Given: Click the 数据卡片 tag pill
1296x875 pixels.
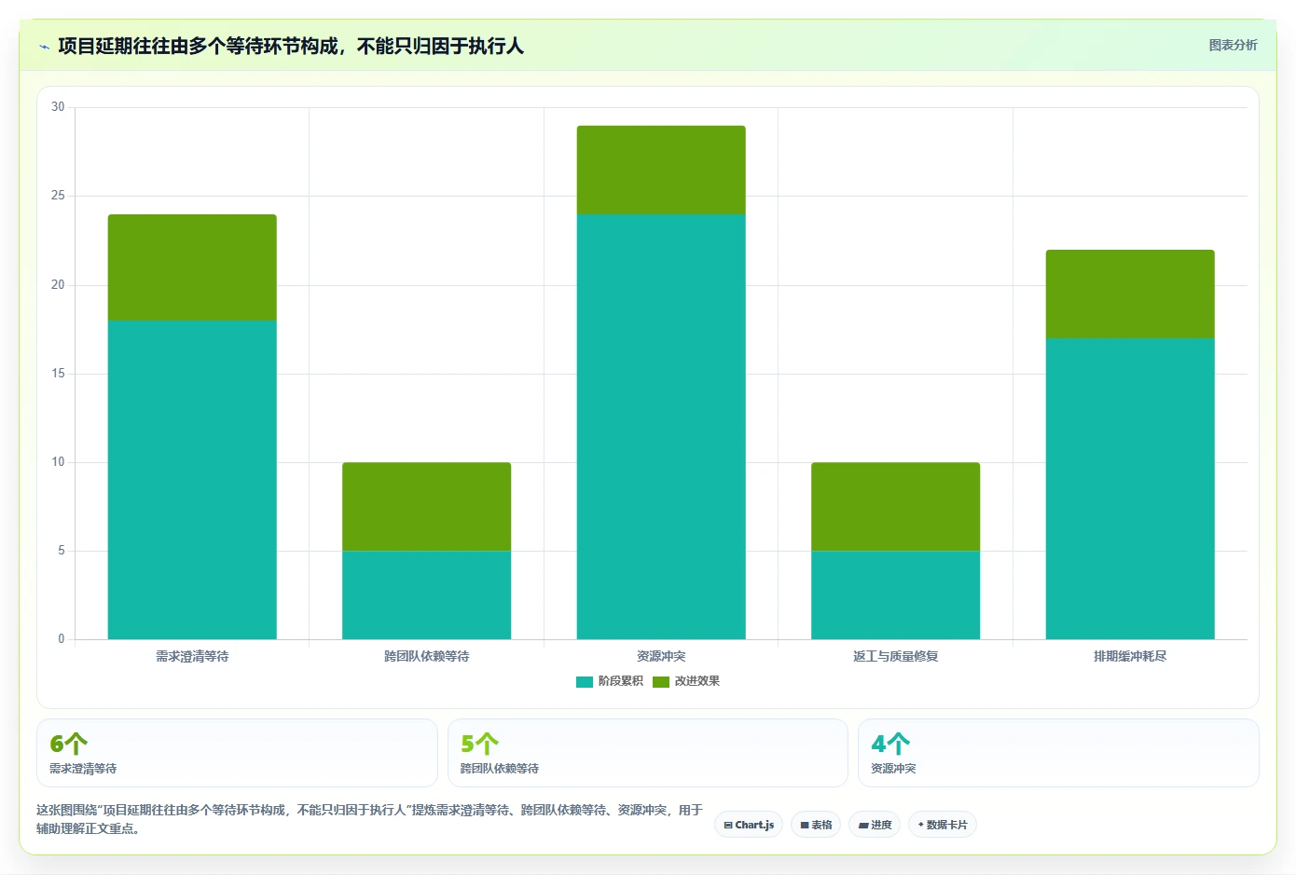Looking at the screenshot, I should [x=943, y=825].
